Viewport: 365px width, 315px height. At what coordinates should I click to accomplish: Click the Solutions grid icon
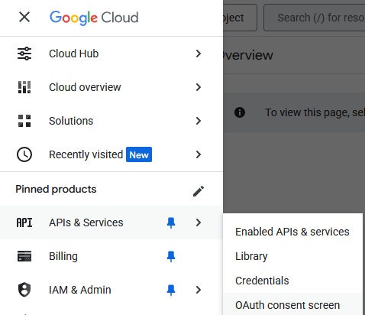[x=24, y=121]
